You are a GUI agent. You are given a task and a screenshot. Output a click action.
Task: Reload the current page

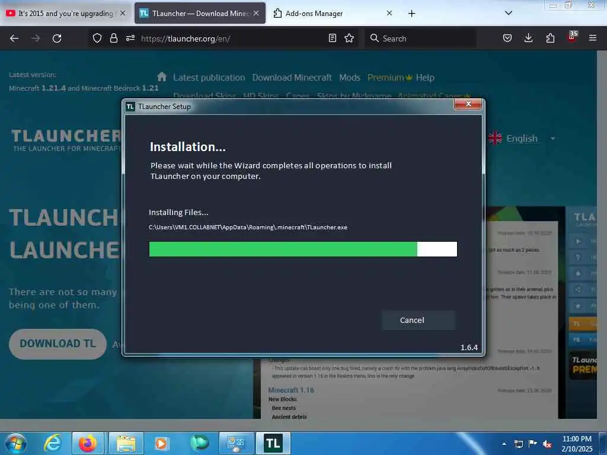pos(57,39)
